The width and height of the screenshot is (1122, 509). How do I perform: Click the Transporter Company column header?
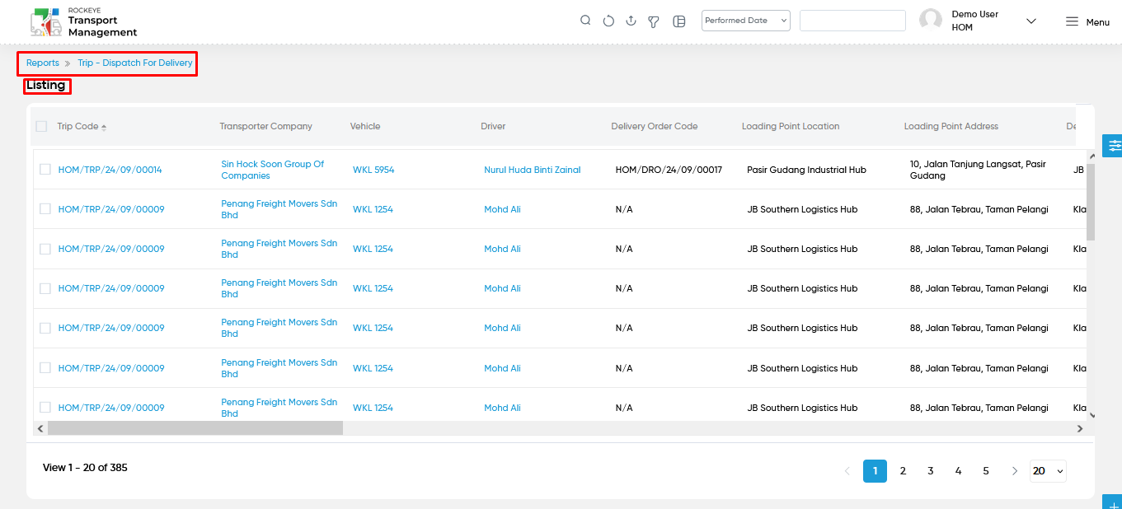(266, 127)
